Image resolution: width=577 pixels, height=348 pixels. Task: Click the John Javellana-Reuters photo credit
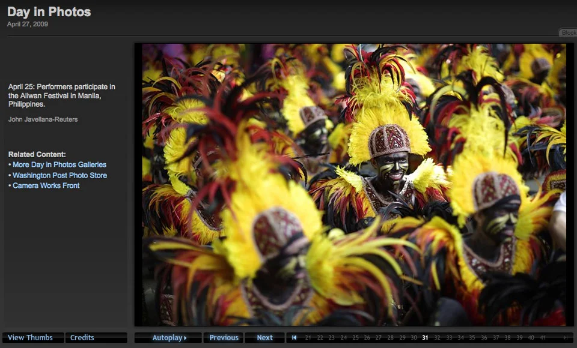coord(43,119)
